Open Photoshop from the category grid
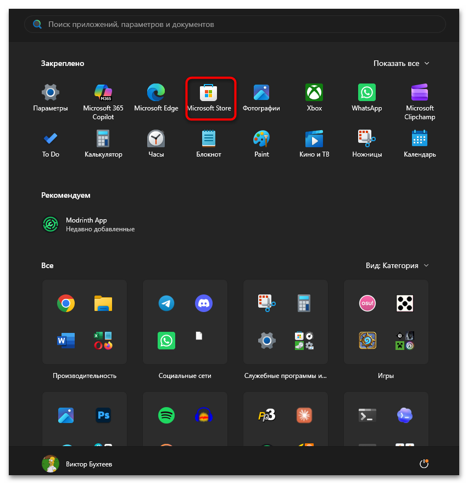Image resolution: width=468 pixels, height=484 pixels. [103, 415]
